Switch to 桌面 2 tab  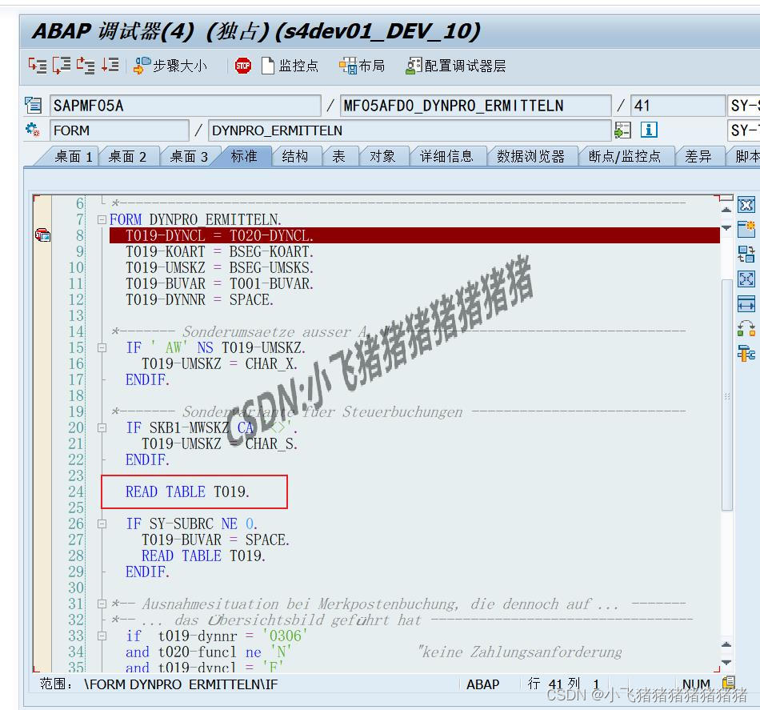tap(127, 156)
